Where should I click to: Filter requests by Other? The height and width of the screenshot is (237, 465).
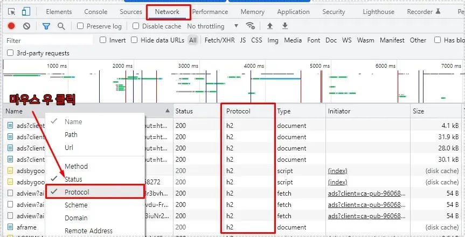418,40
